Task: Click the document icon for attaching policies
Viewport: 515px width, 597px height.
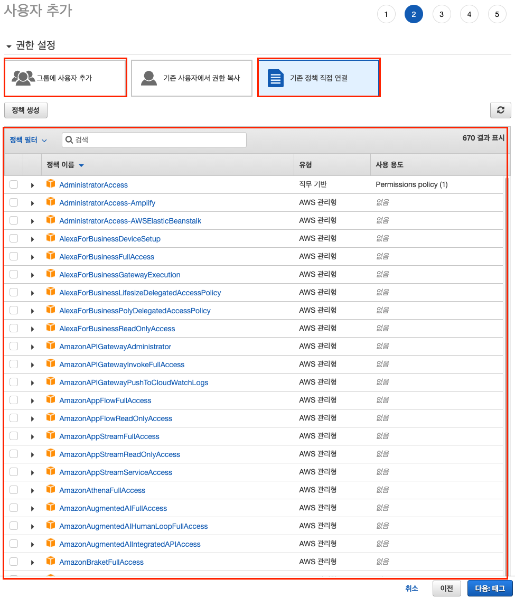Action: pos(276,78)
